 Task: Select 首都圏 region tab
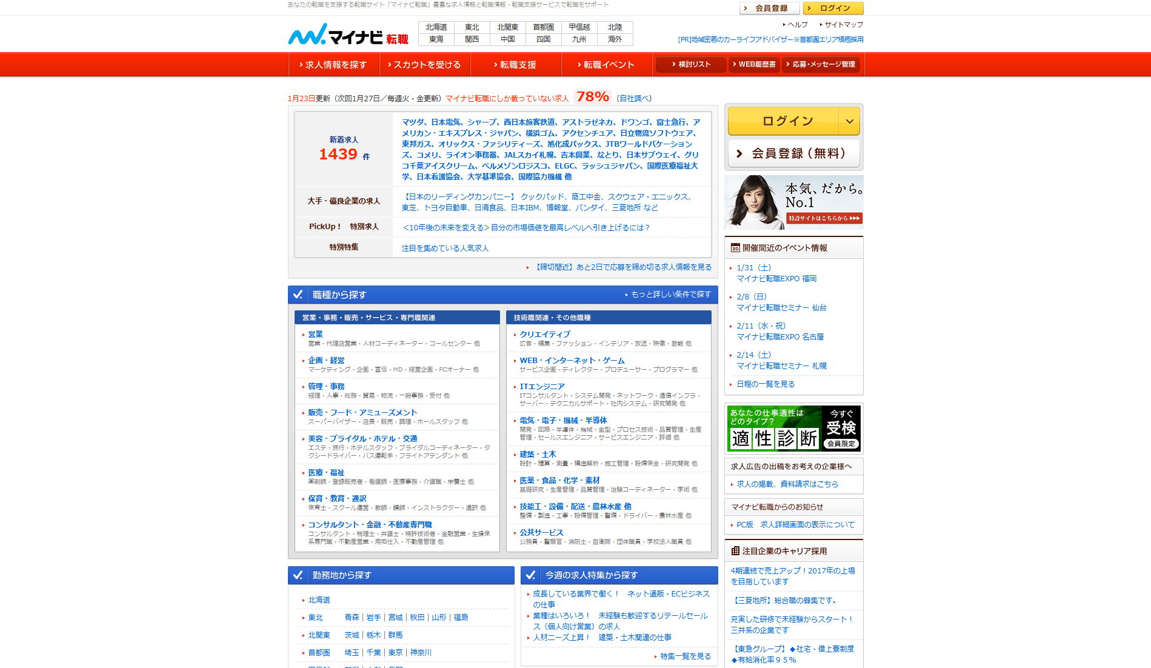click(x=544, y=27)
